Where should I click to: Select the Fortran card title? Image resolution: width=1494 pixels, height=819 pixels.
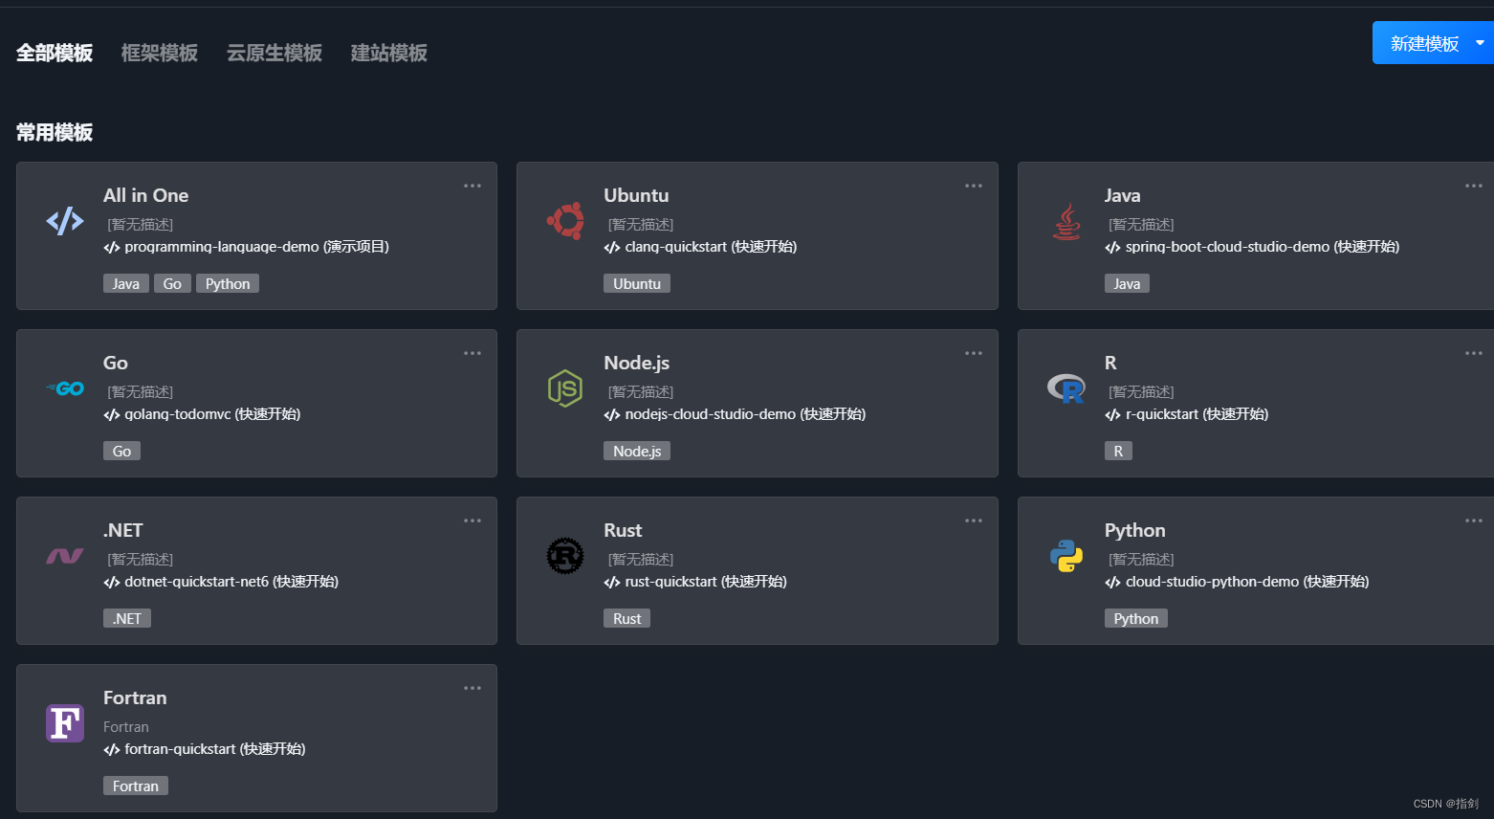[135, 697]
